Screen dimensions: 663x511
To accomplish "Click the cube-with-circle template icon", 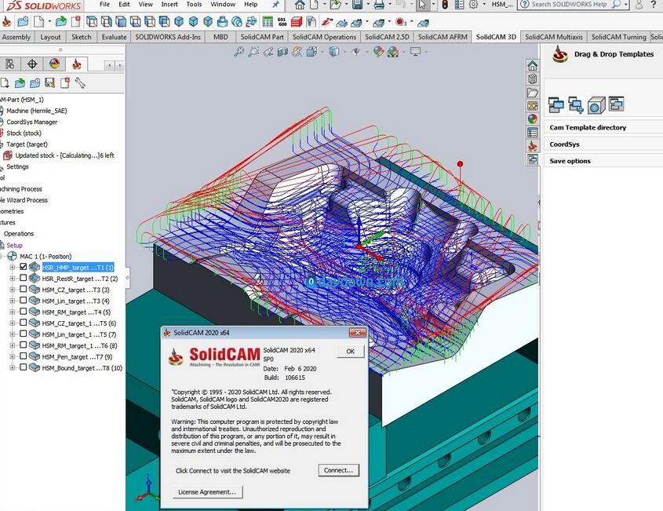I will (x=596, y=104).
